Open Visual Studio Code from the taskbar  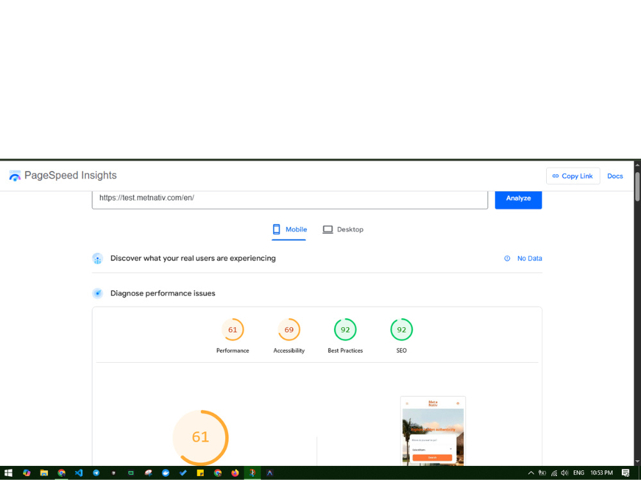click(78, 473)
